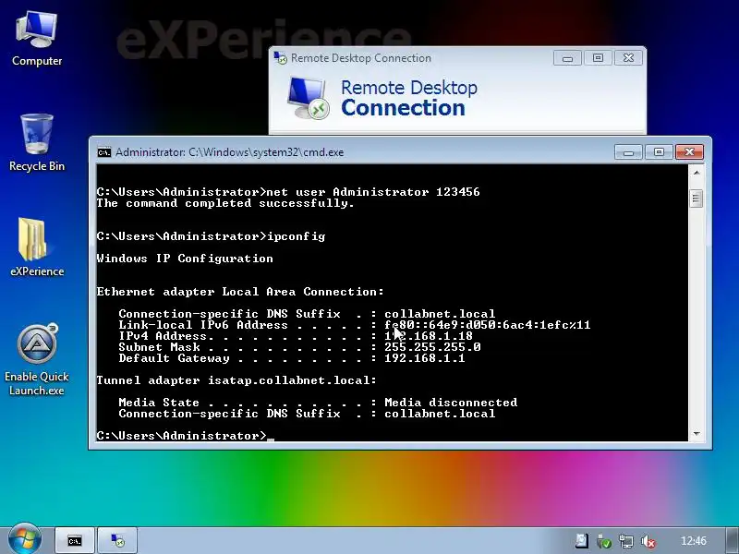The height and width of the screenshot is (554, 739).
Task: Minimize the cmd.exe window
Action: (628, 152)
